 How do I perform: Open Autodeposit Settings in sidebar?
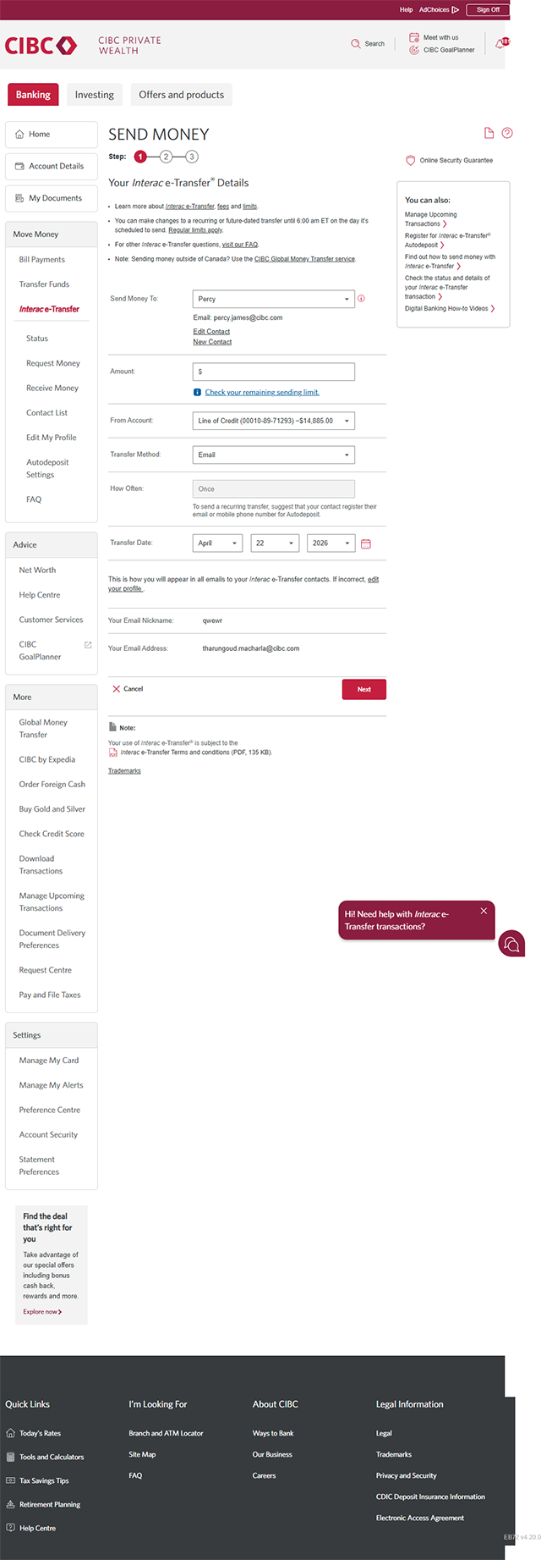(x=47, y=468)
